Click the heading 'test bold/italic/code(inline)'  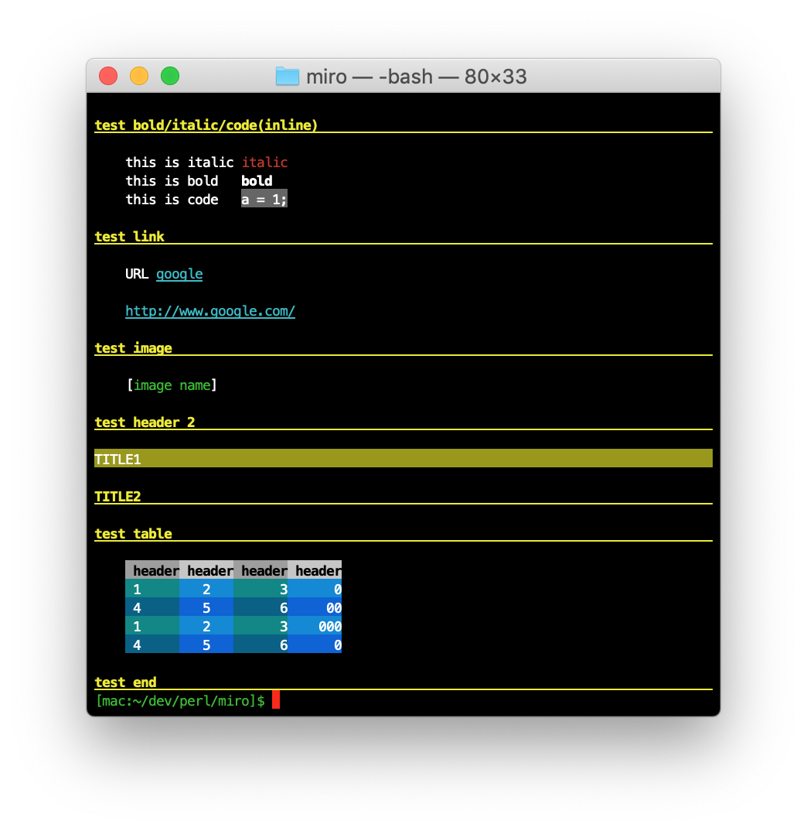coord(206,125)
